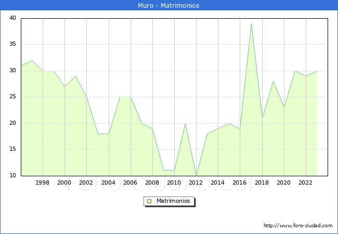The image size is (338, 234).
Task: Click the 2004 x-axis label
Action: (108, 183)
